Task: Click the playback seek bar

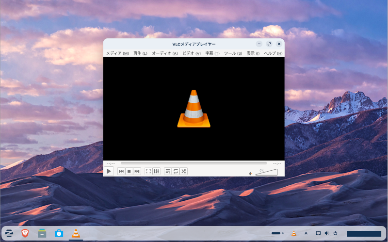Action: (194, 163)
